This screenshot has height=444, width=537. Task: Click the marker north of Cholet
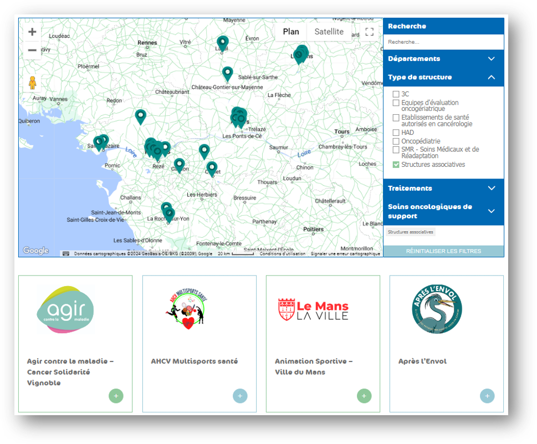pyautogui.click(x=204, y=151)
